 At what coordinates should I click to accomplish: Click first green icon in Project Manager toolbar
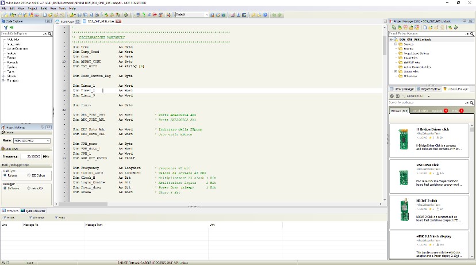394,28
